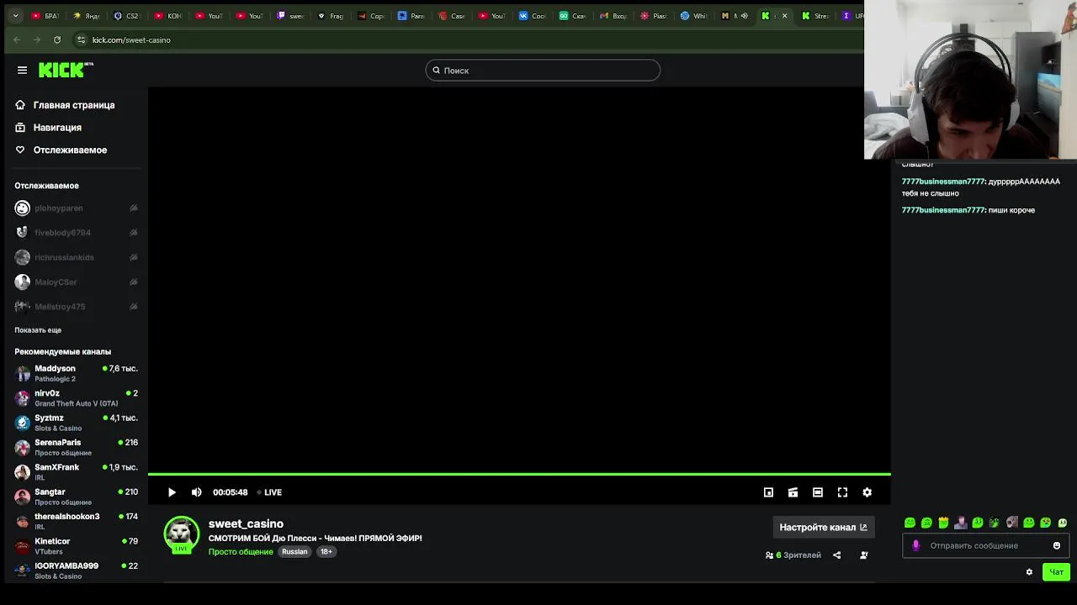Insert the first green emote
1077x605 pixels.
910,523
